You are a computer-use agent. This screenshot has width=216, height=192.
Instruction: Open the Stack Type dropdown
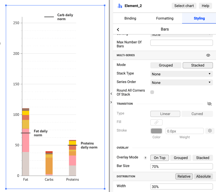tap(181, 74)
